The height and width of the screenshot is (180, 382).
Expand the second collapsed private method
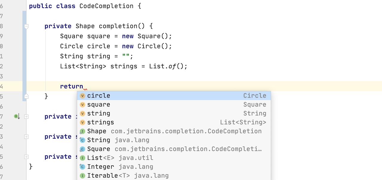[26, 137]
